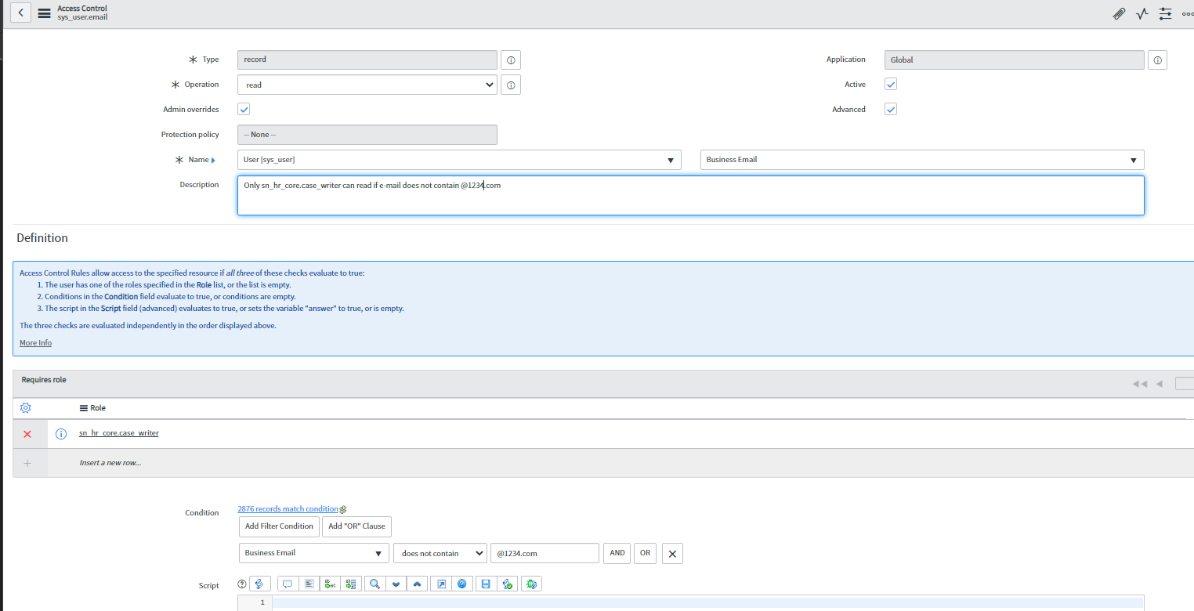Change table in User [sys_user] dropdown
The width and height of the screenshot is (1194, 611).
(671, 159)
